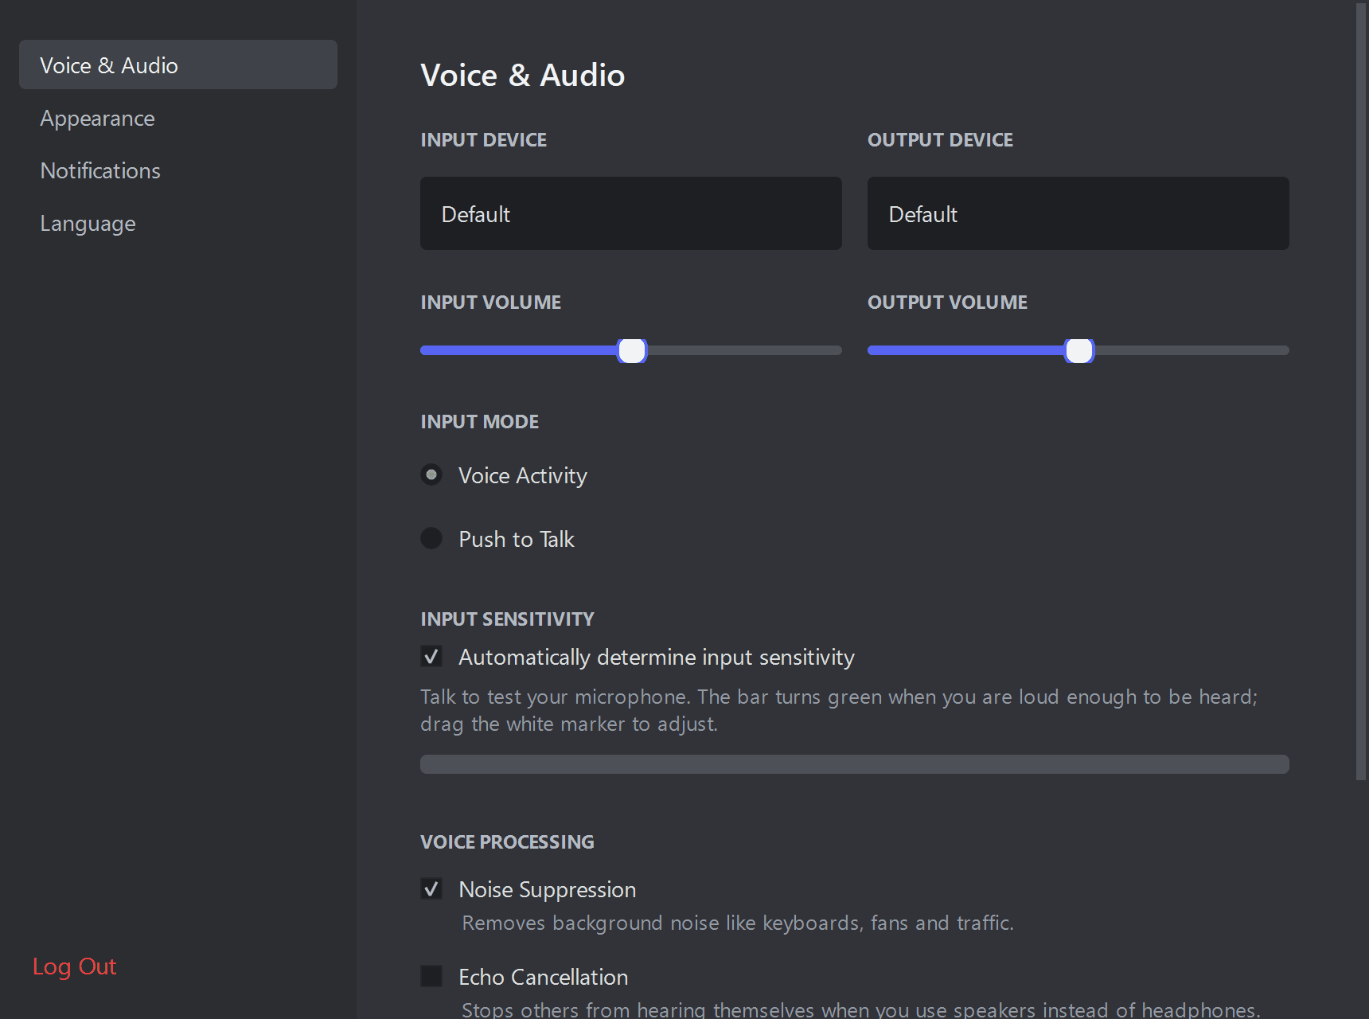Click the input sensitivity test bar

(855, 764)
